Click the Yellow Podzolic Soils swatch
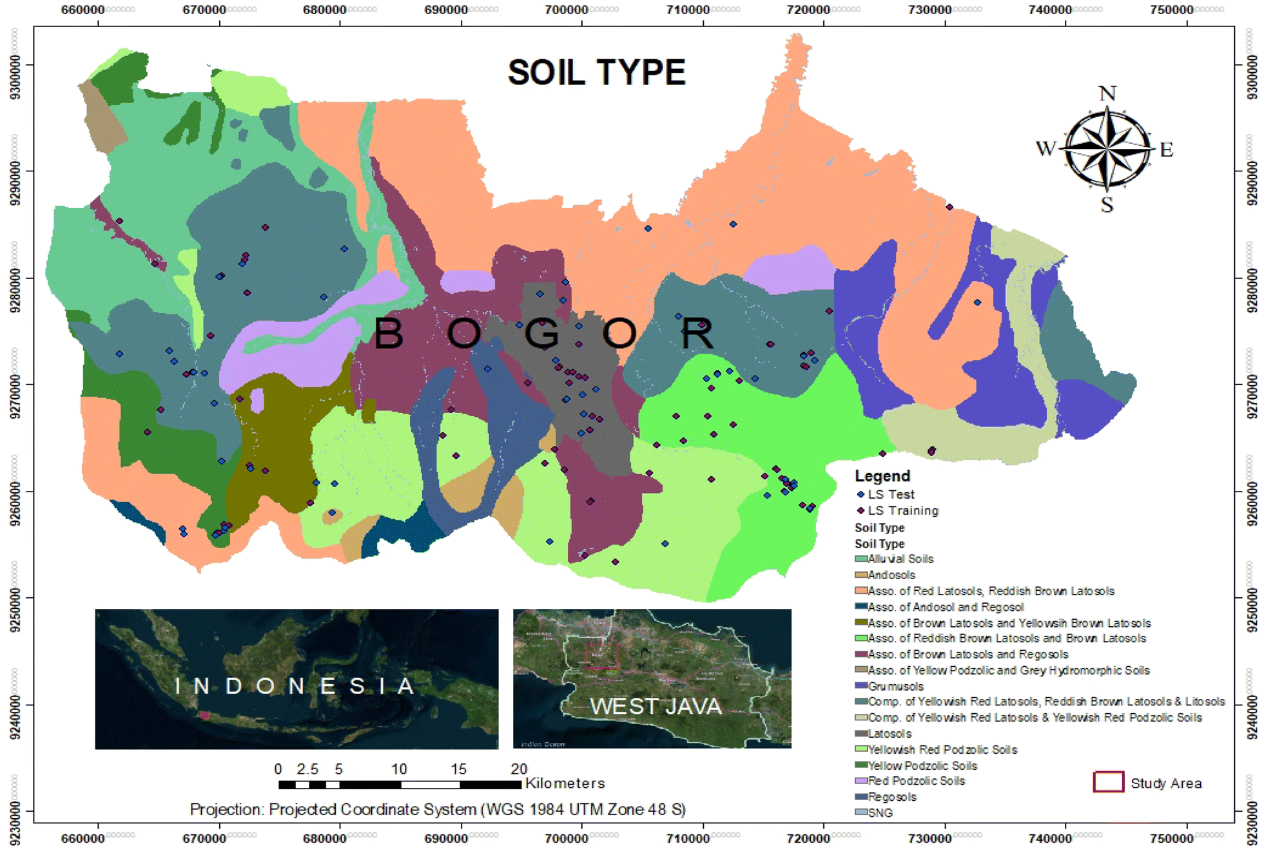Screen dimensions: 1264x853 (x=860, y=765)
